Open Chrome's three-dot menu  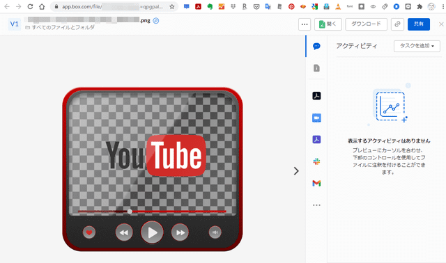click(443, 6)
